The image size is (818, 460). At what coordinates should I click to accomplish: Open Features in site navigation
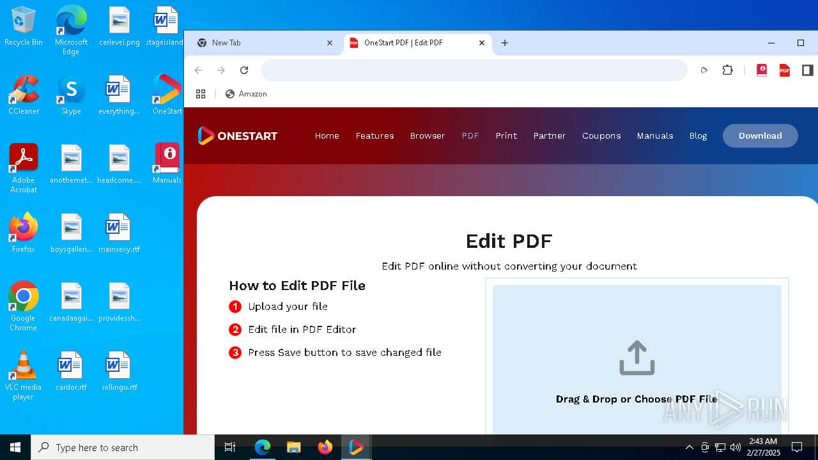coord(374,135)
